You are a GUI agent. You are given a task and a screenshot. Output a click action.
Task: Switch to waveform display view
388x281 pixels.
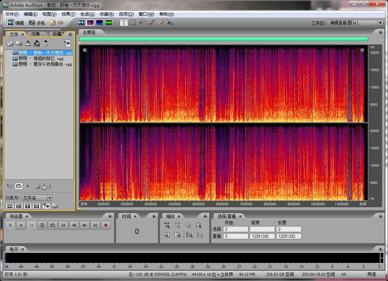tap(81, 23)
